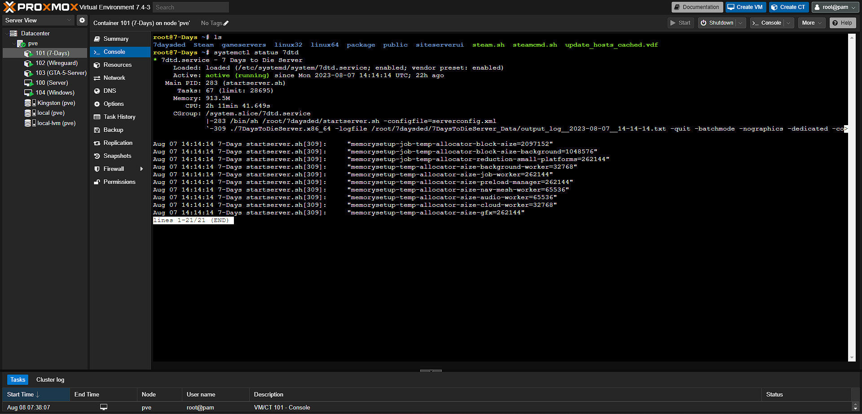862x414 pixels.
Task: Click the edit tags pencil icon
Action: point(226,23)
